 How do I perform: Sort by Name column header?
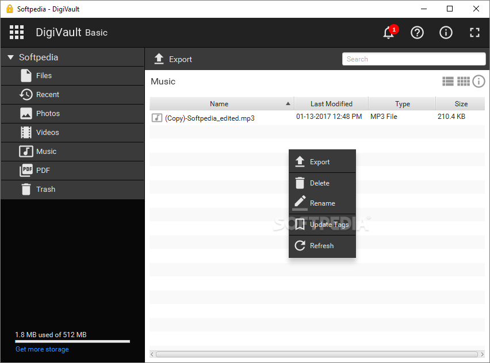coord(221,103)
